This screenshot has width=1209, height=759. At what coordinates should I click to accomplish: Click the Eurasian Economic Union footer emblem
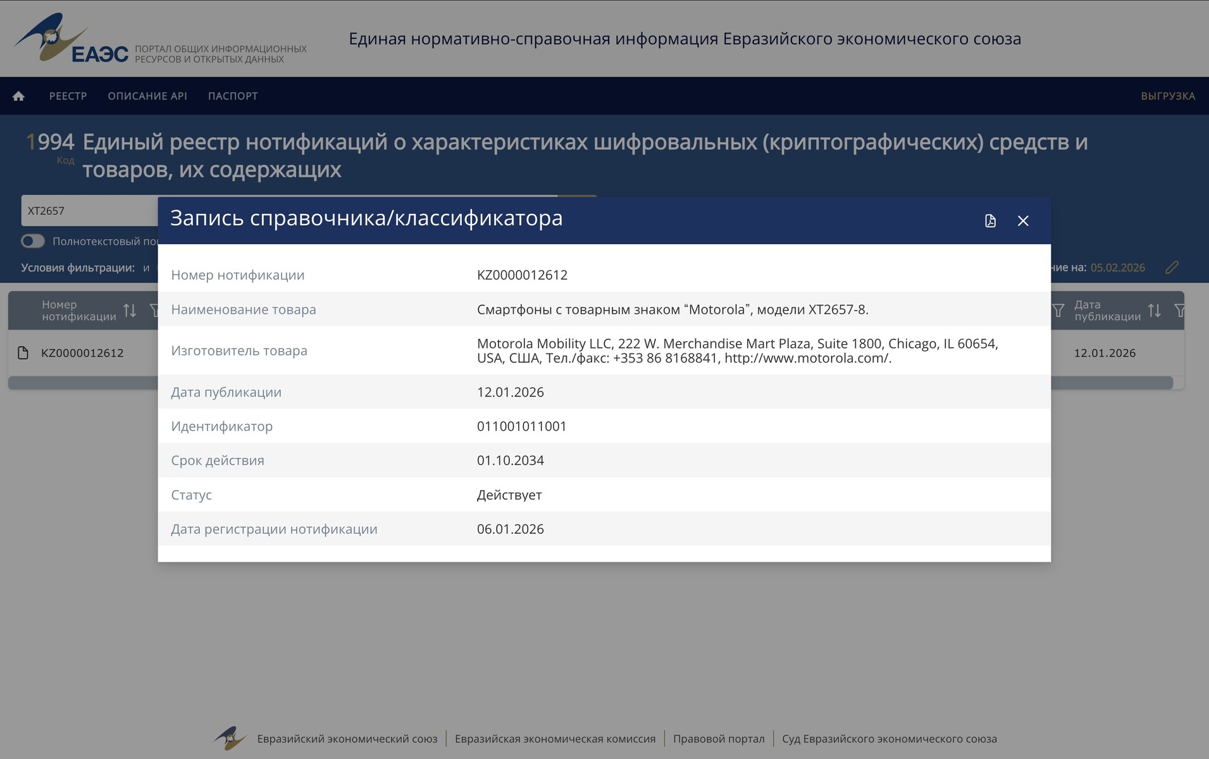pos(230,738)
